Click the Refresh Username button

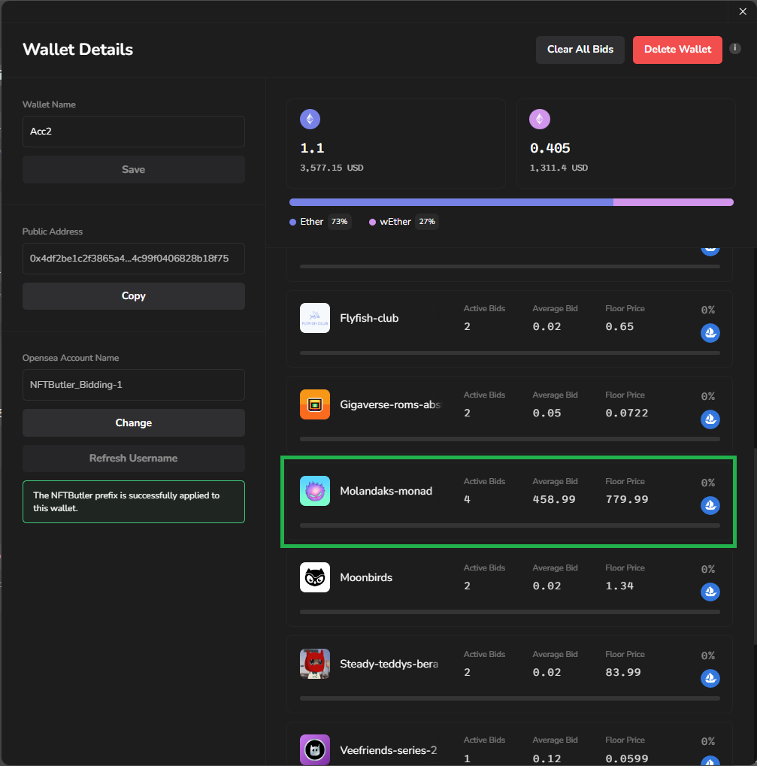(x=134, y=459)
